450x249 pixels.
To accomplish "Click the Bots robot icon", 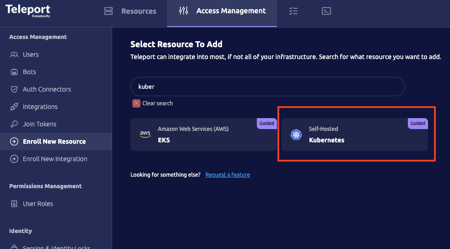I will coord(14,72).
